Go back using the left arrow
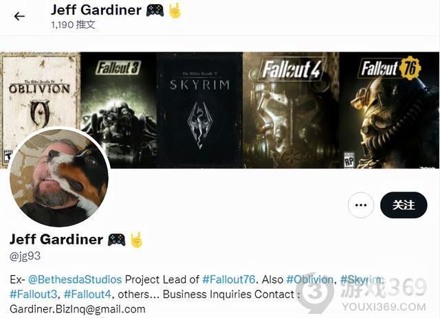 19,16
